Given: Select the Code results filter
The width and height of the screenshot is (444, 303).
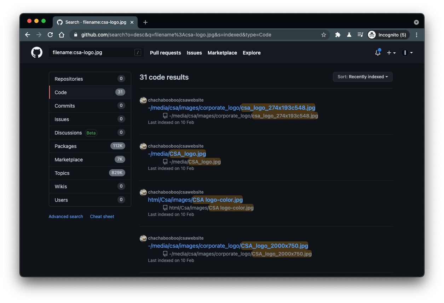Looking at the screenshot, I should pos(90,92).
